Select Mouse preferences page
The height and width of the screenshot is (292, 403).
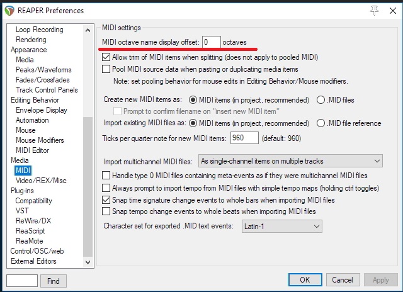click(25, 130)
